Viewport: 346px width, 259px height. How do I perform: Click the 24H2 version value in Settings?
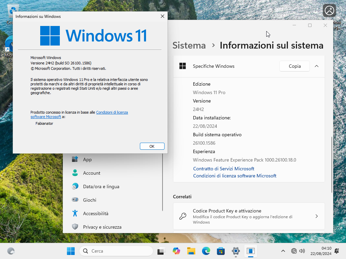(x=198, y=109)
